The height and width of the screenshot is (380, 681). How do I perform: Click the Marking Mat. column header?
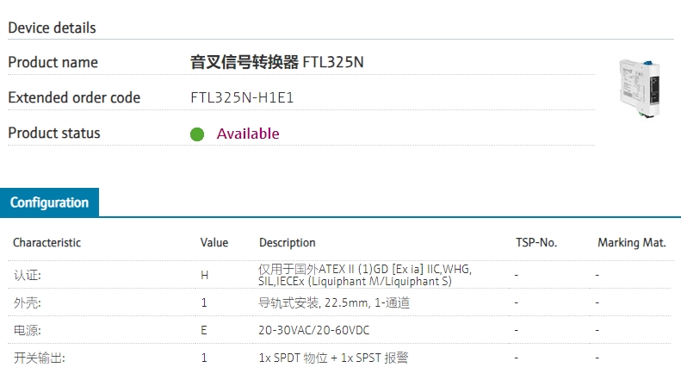pos(631,243)
